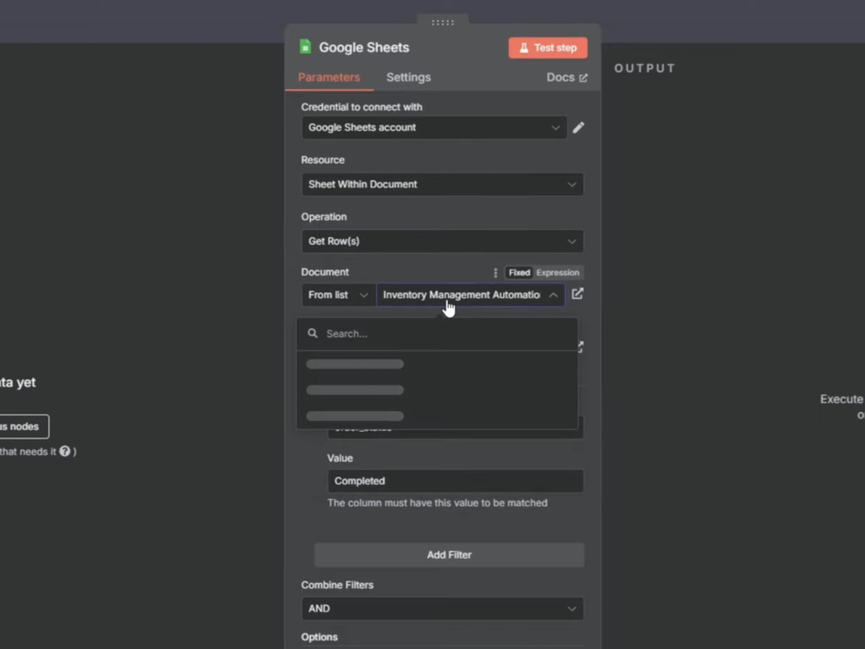Click the magnifier icon in search box
Screen dimensions: 865x649
click(313, 333)
